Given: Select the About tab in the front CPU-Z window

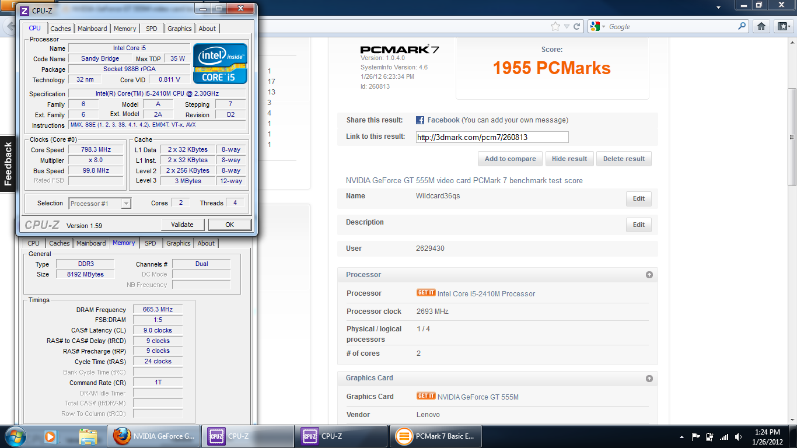Looking at the screenshot, I should tap(207, 29).
